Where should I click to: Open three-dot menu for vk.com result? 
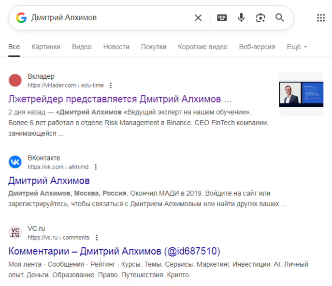pos(96,167)
